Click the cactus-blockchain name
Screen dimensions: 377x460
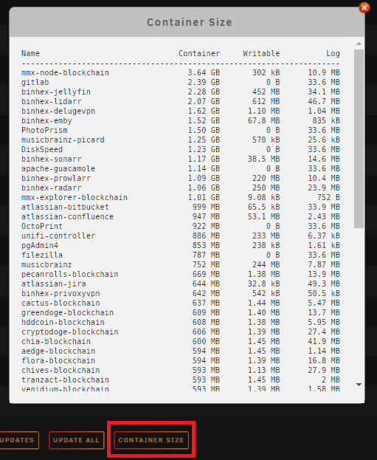60,303
